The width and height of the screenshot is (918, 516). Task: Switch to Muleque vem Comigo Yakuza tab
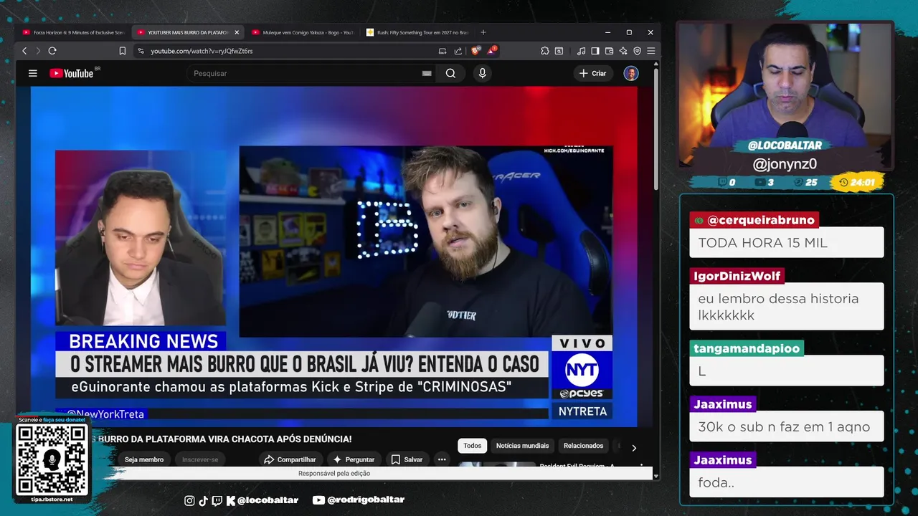point(303,32)
